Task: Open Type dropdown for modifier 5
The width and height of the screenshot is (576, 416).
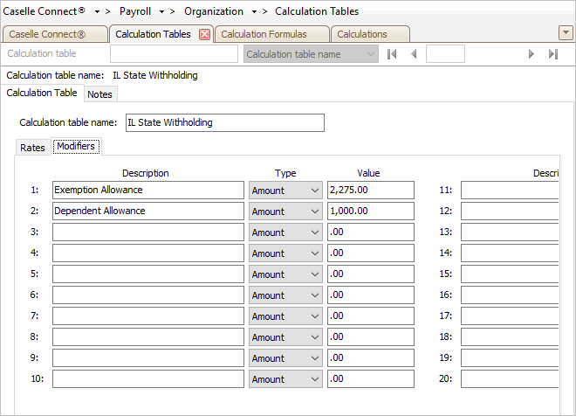Action: click(x=285, y=274)
